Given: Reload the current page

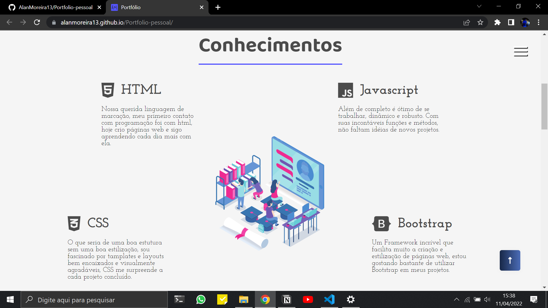Looking at the screenshot, I should [37, 22].
